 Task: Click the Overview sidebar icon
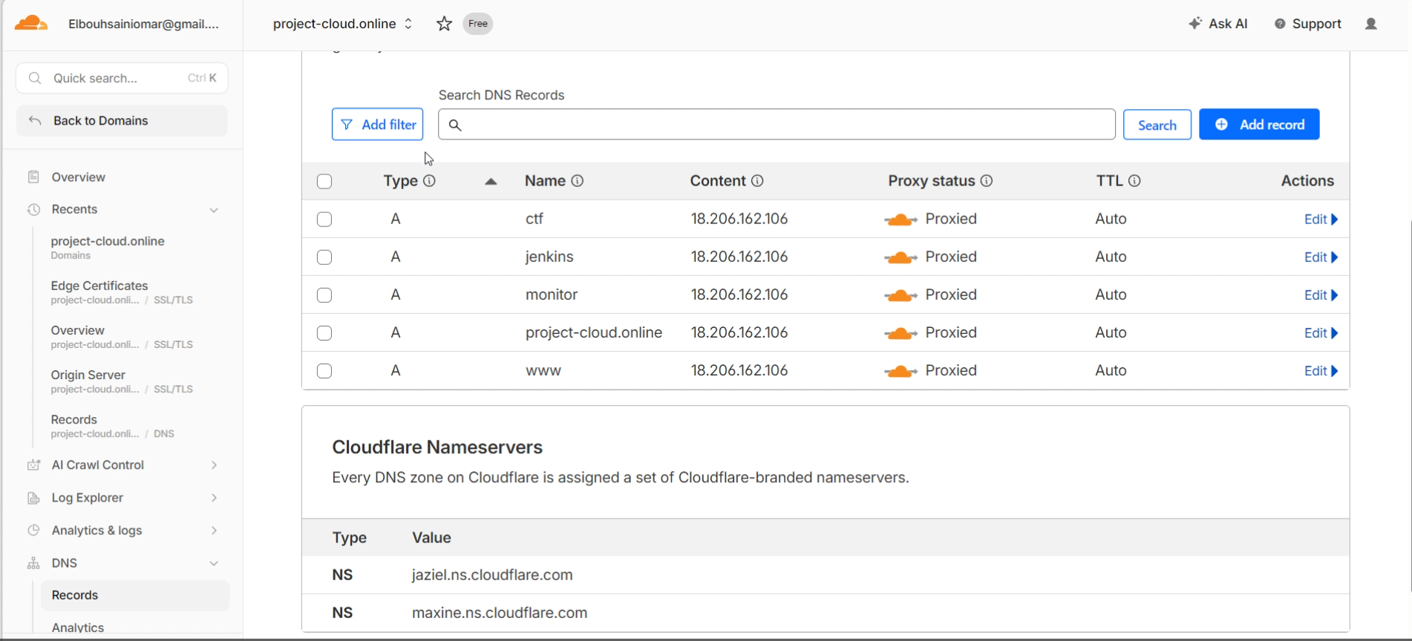(33, 177)
